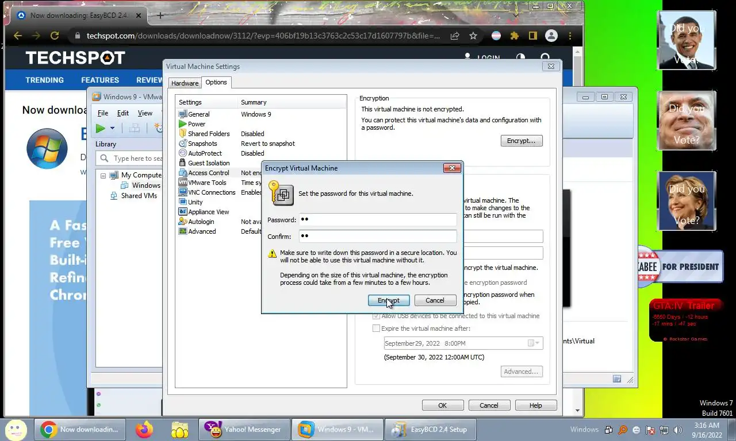Open Chrome profile avatar
The width and height of the screenshot is (736, 441).
(x=551, y=36)
